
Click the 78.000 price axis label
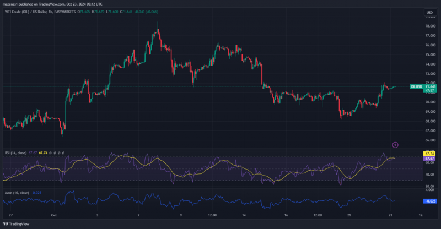(431, 26)
